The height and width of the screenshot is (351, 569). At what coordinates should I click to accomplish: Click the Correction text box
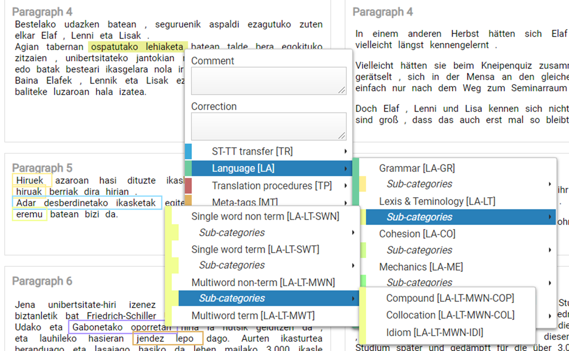click(x=268, y=126)
